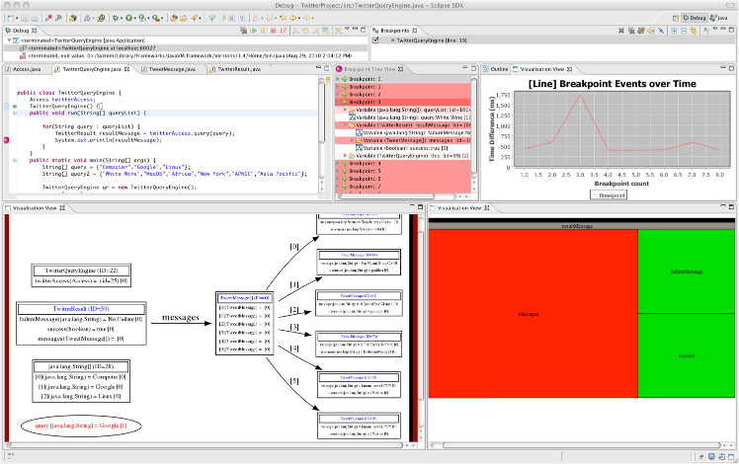Select the Breakpoints view tab
This screenshot has height=464, width=739.
395,31
